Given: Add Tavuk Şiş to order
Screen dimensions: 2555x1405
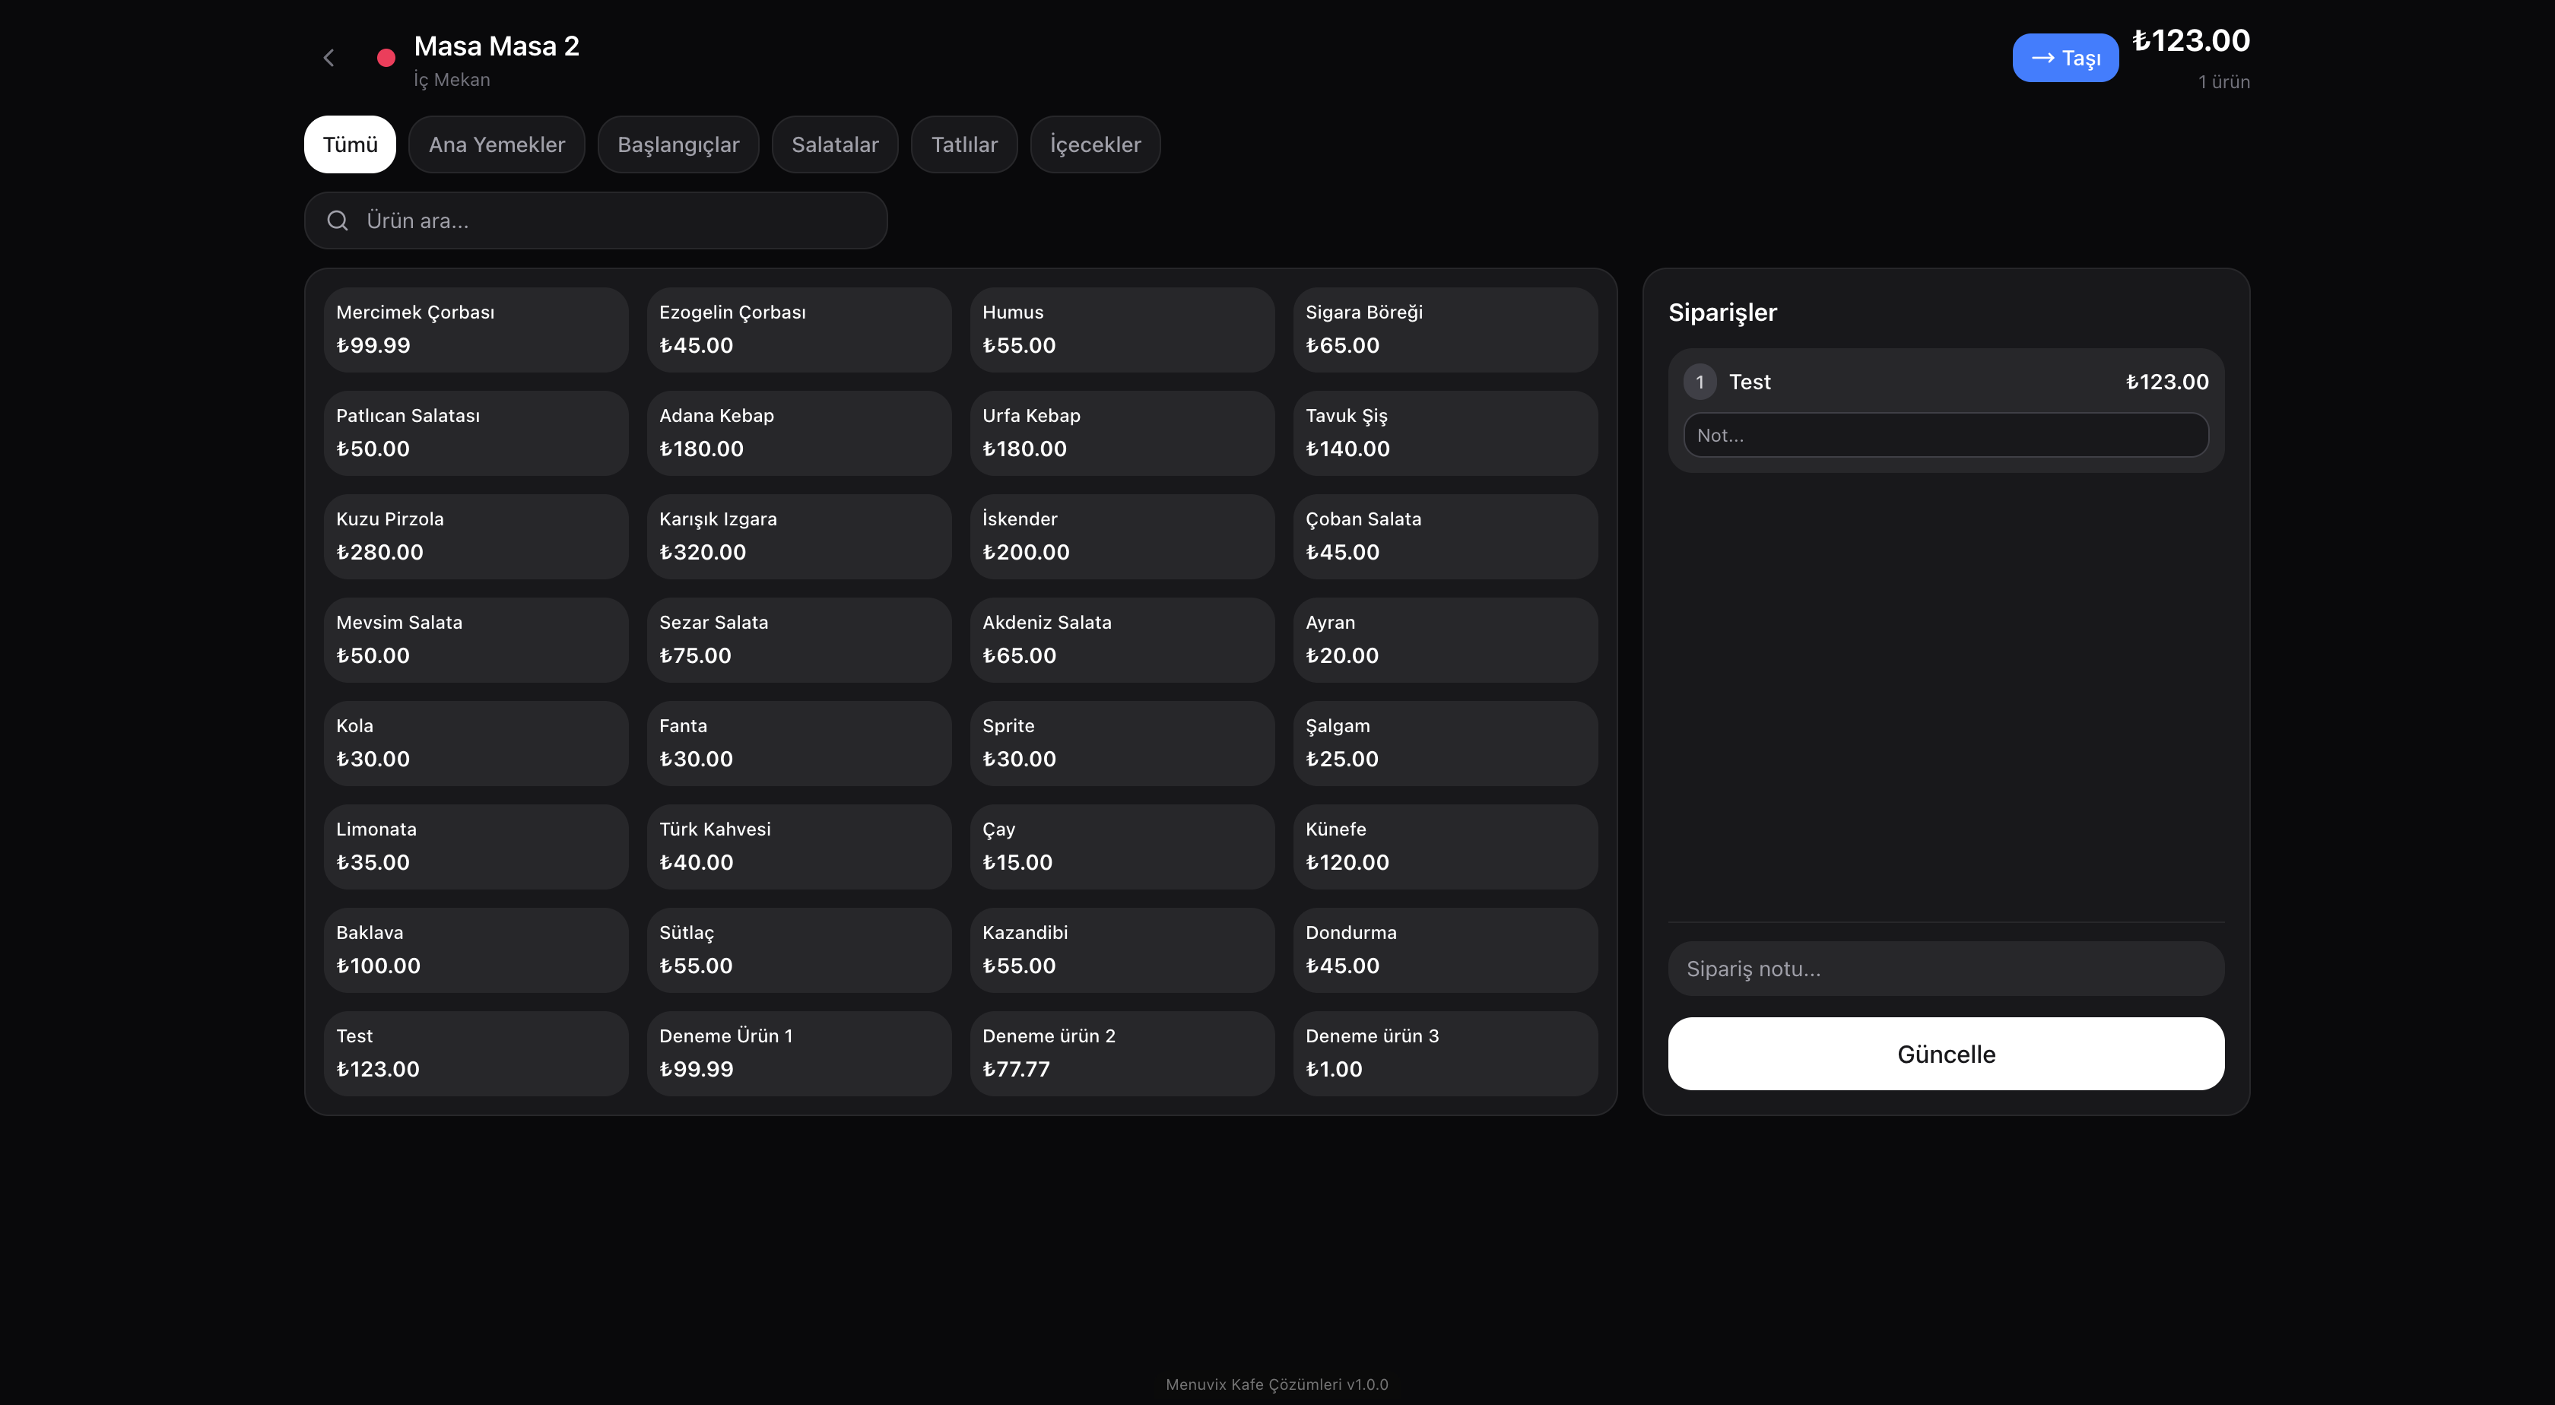Looking at the screenshot, I should [x=1445, y=433].
